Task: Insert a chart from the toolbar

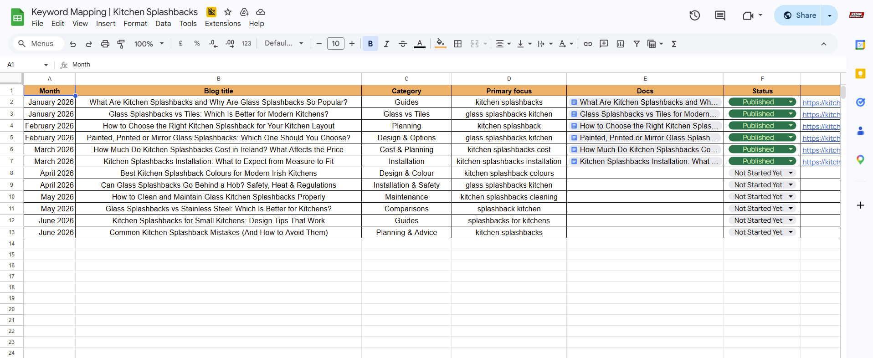Action: (621, 44)
